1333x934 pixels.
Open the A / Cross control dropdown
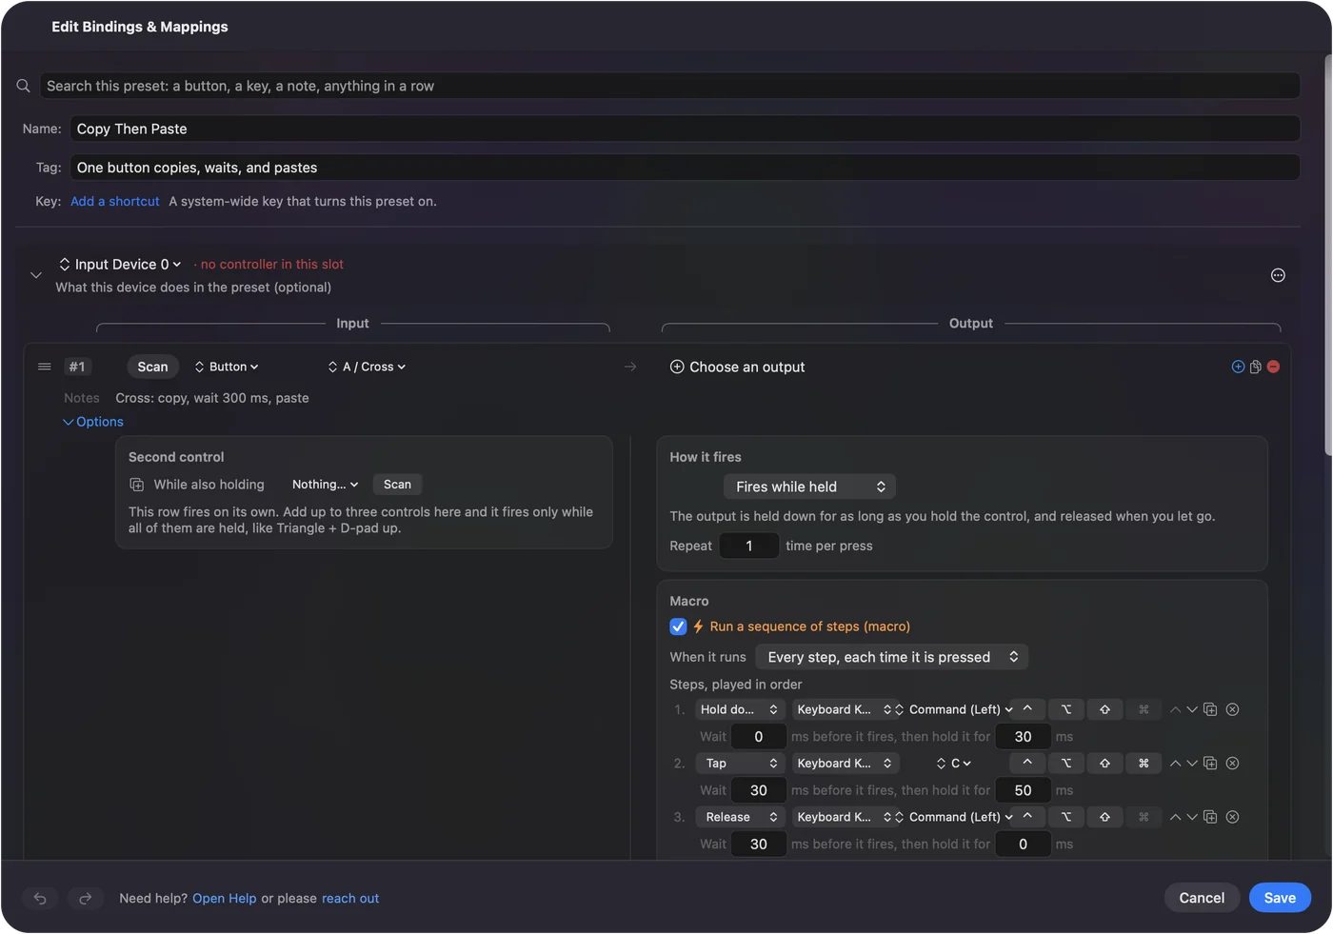pos(367,367)
